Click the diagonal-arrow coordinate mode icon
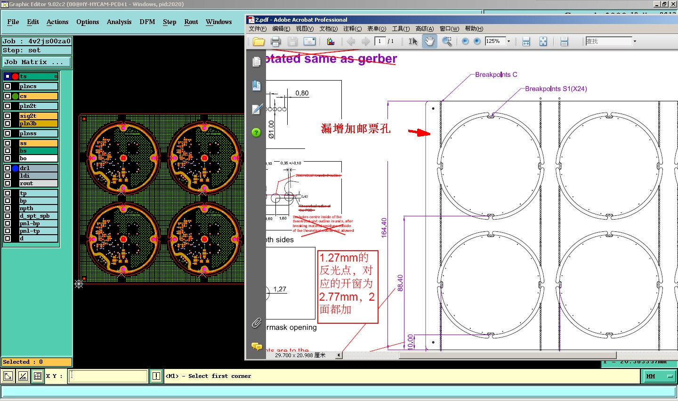 [8, 376]
